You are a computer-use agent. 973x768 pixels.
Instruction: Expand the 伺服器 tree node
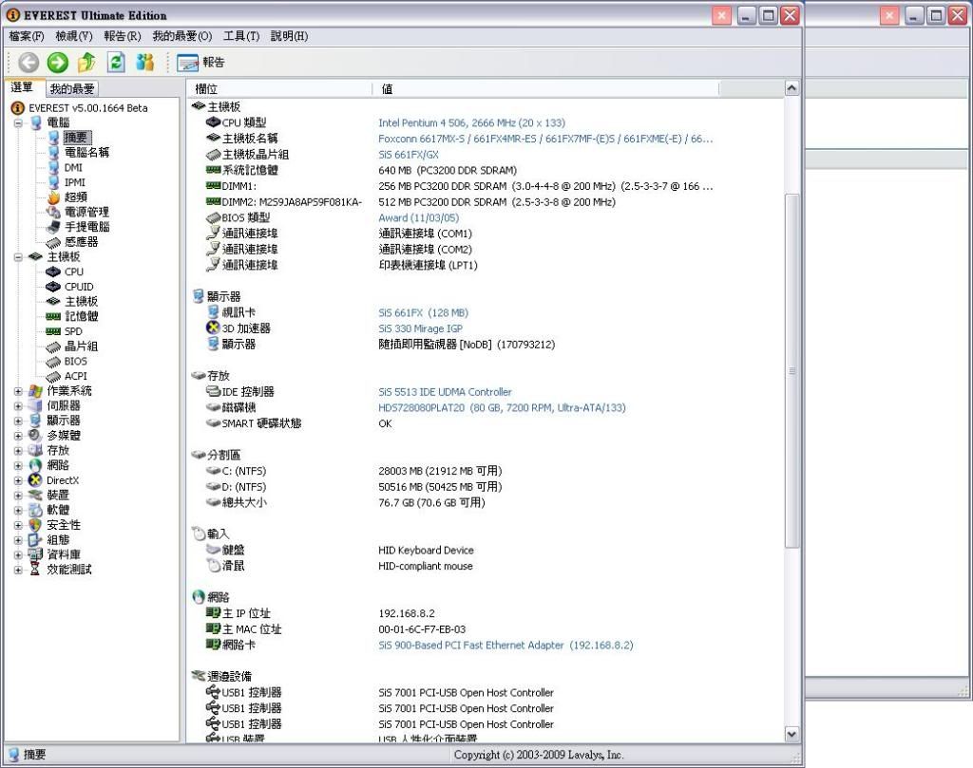pyautogui.click(x=18, y=406)
